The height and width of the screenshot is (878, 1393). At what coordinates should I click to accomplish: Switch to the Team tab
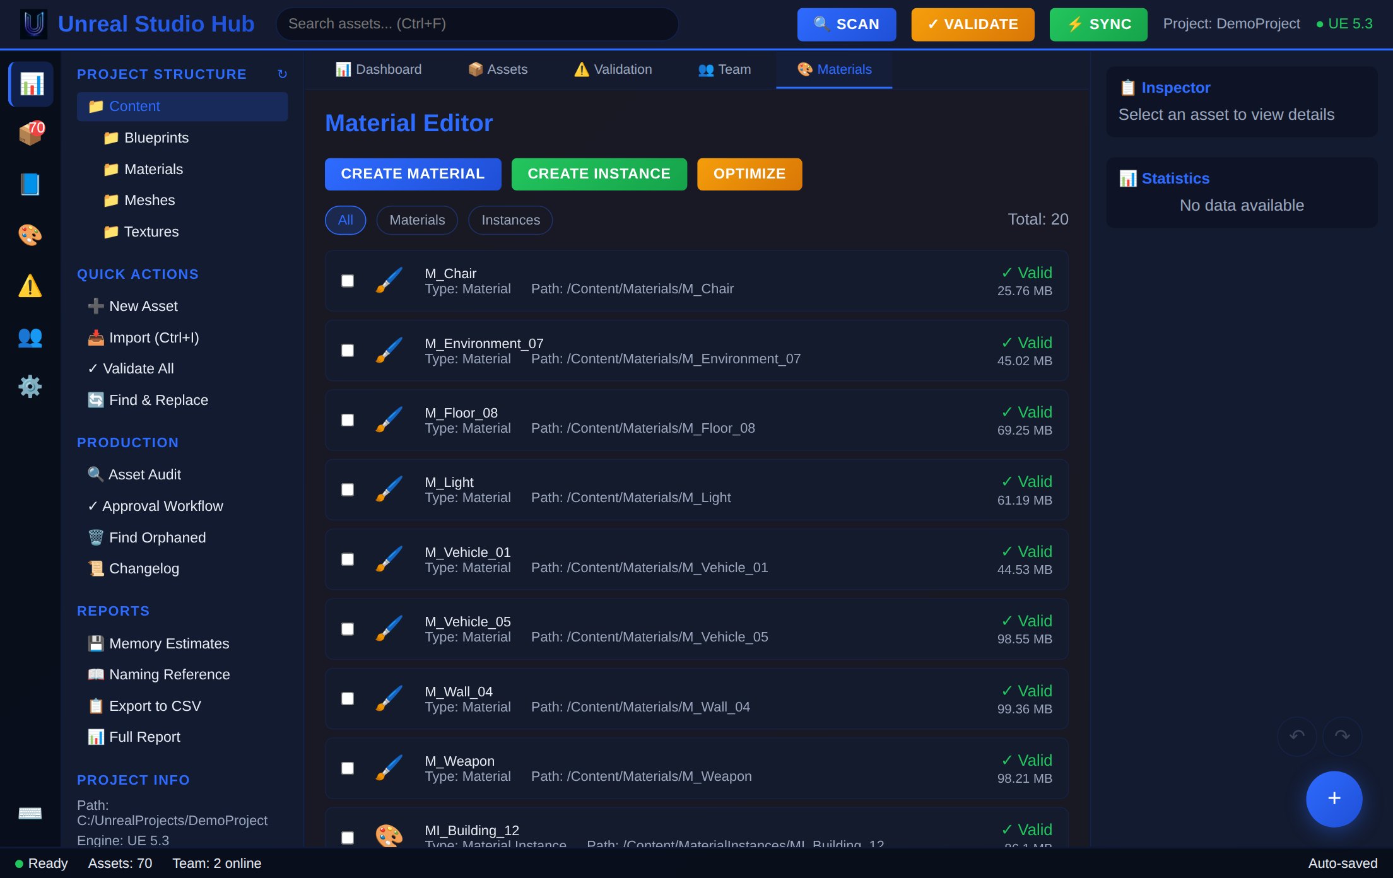tap(724, 69)
